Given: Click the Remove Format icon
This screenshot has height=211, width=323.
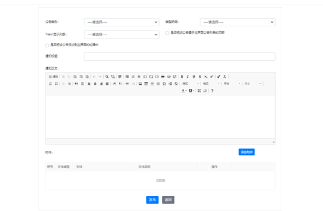Looking at the screenshot, I should [x=224, y=77].
